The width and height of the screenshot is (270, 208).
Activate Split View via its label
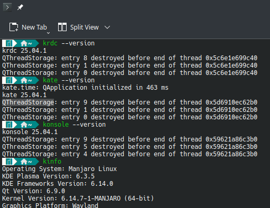click(85, 27)
